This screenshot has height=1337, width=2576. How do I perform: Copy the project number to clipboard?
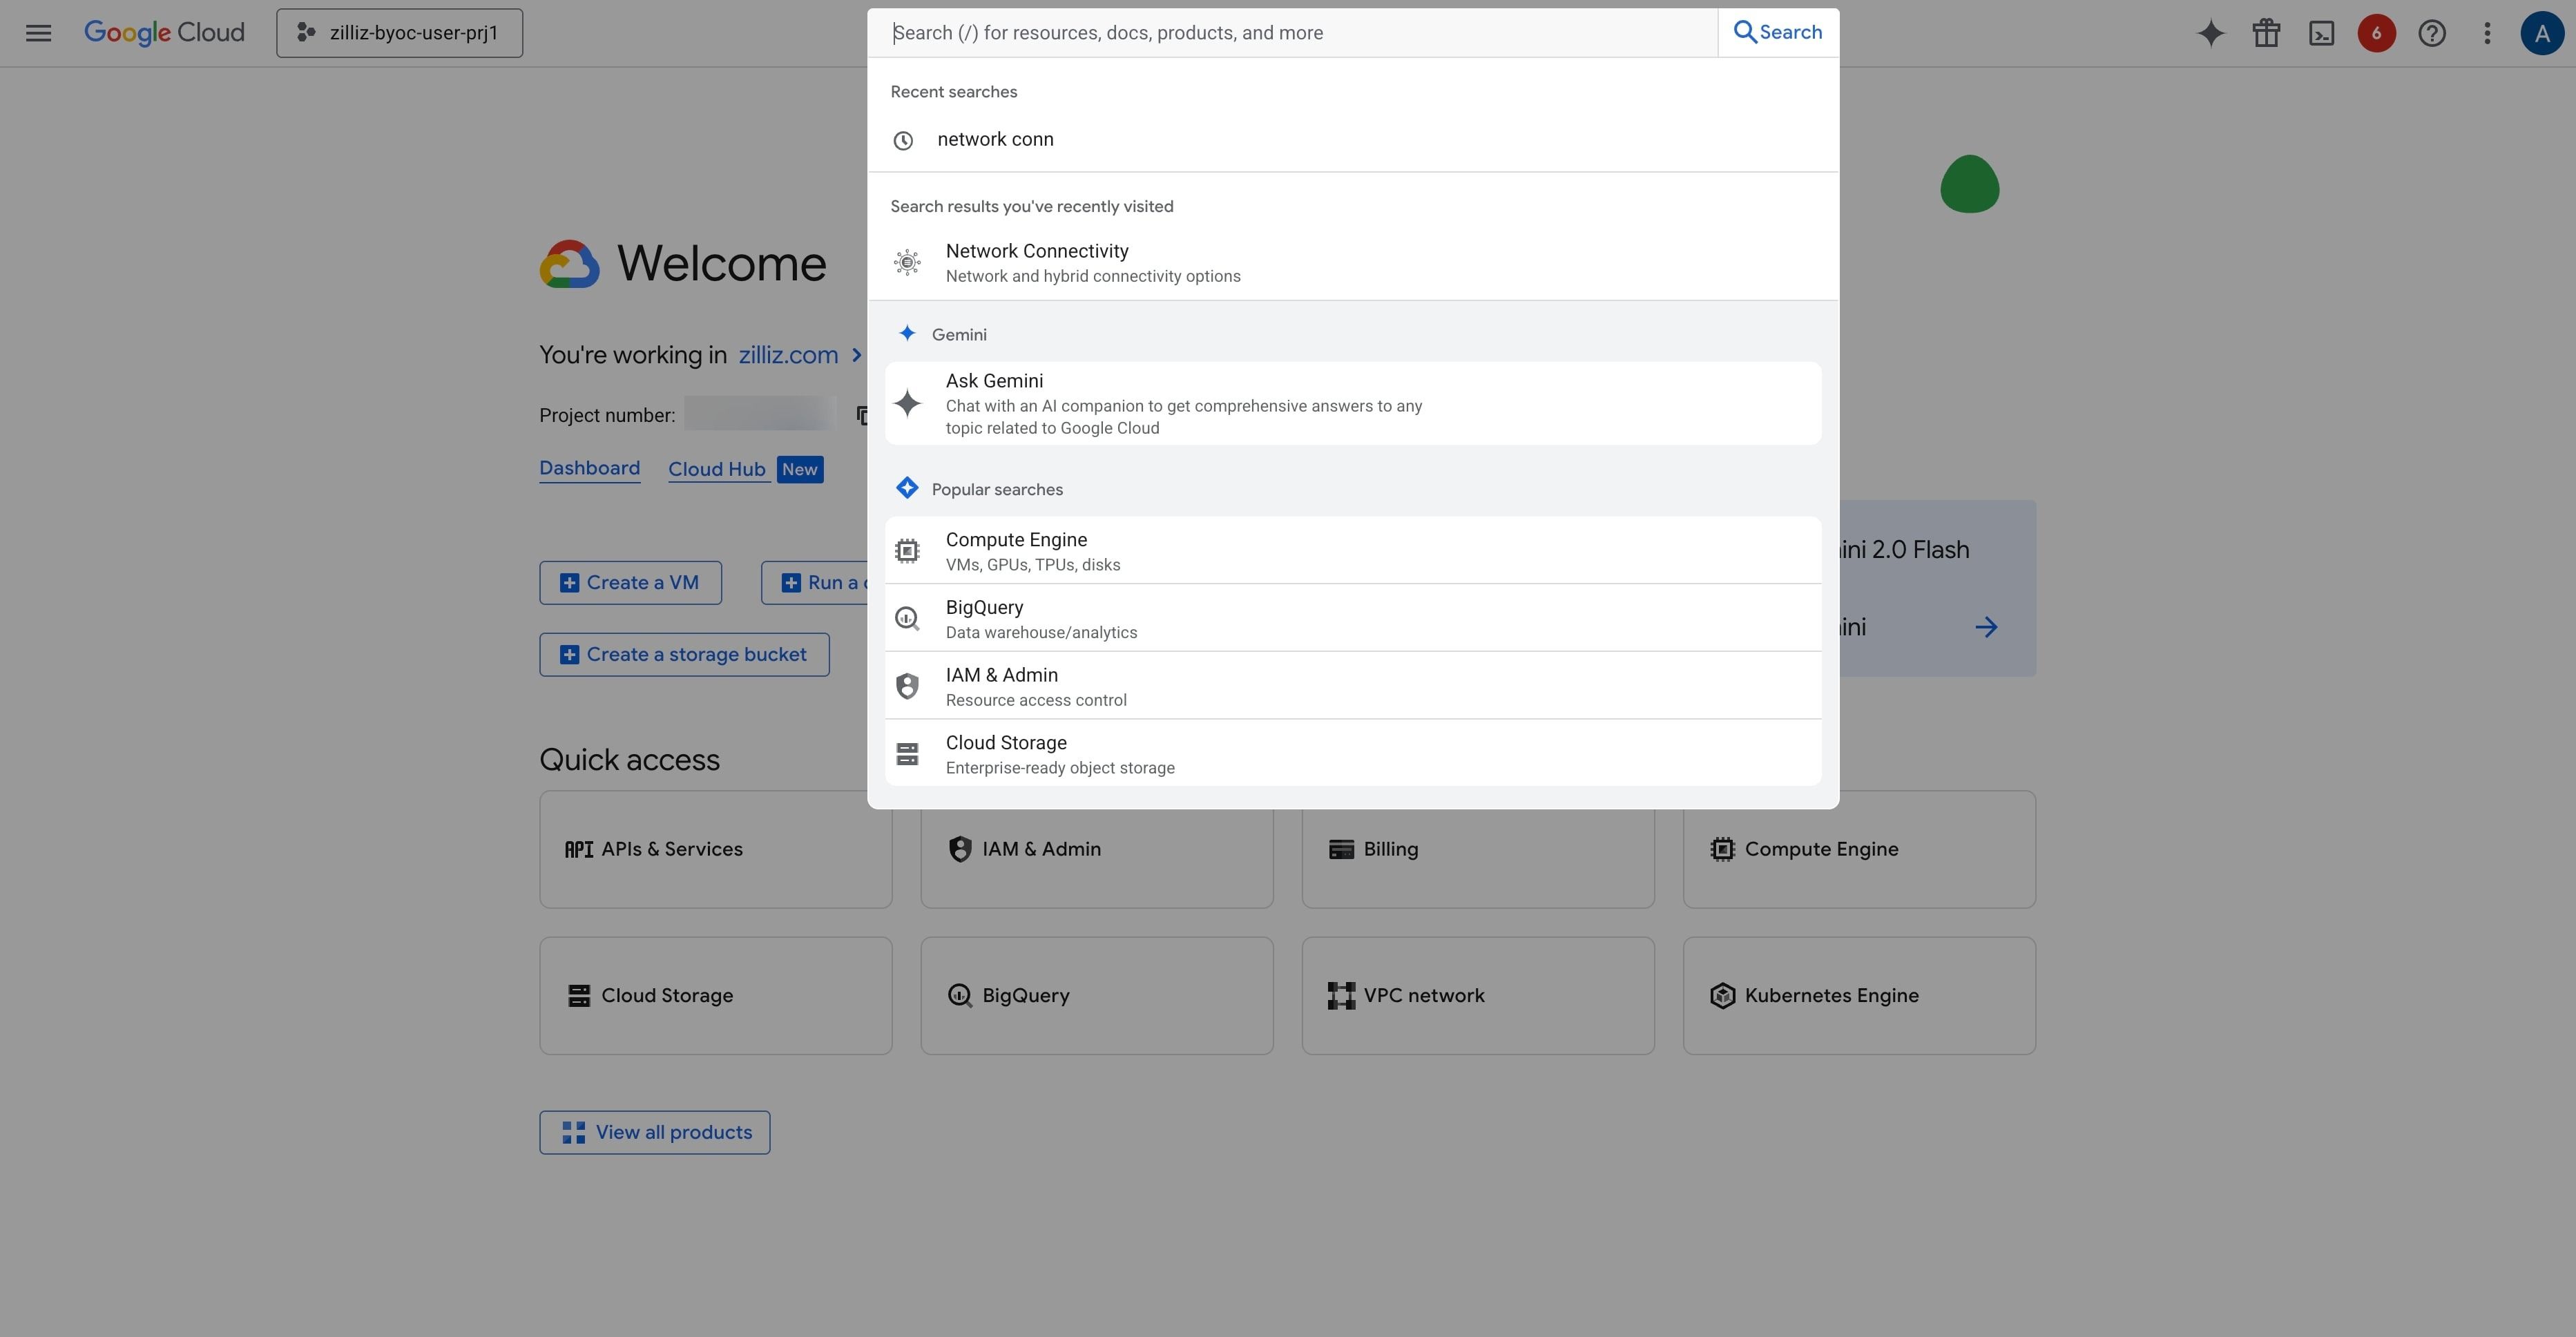click(x=862, y=415)
